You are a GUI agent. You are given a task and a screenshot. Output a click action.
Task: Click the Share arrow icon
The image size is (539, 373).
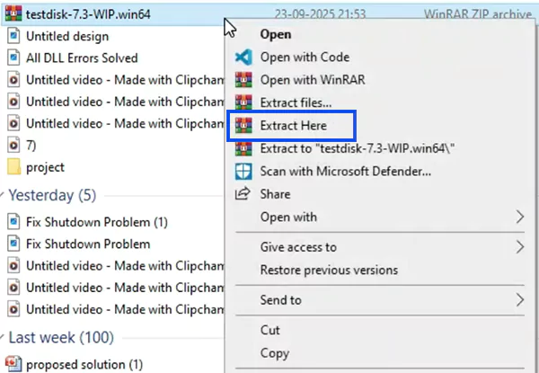point(243,193)
